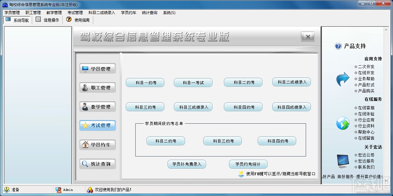Viewport: 393px width, 196px height.
Task: Click the 学员约考统计 button
Action: tap(248, 164)
